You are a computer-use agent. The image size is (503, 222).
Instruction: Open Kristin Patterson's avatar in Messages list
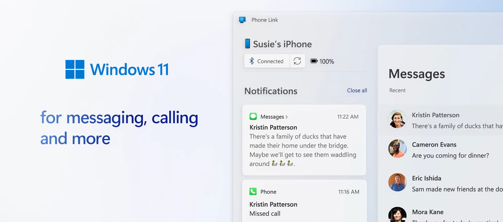click(397, 119)
